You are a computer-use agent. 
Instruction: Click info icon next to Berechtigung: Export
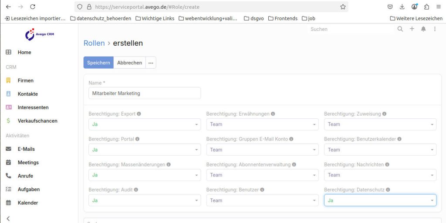[139, 114]
